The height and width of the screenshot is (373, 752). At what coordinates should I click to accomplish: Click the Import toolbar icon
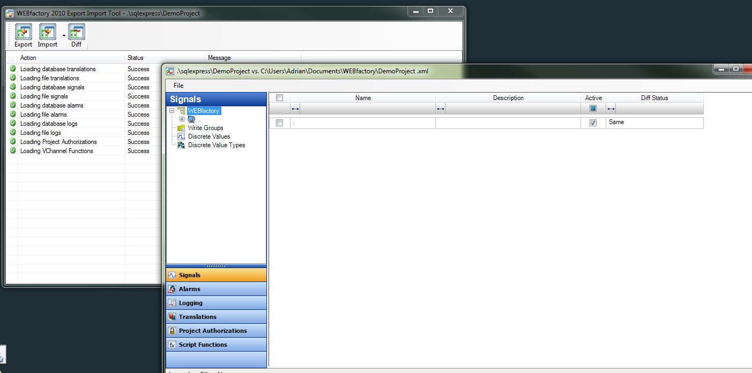click(48, 33)
